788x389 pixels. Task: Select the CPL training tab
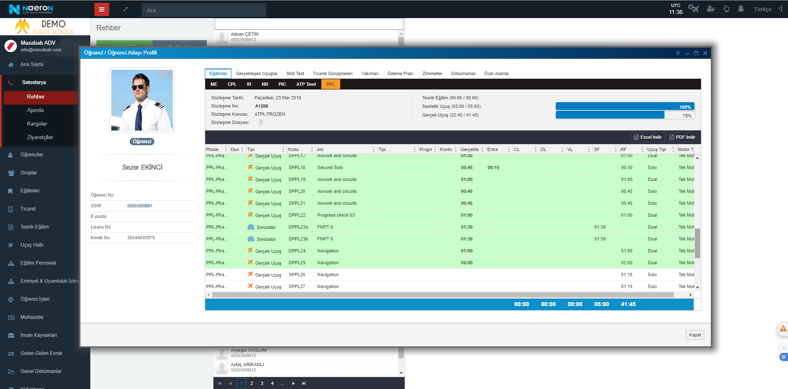tap(232, 84)
